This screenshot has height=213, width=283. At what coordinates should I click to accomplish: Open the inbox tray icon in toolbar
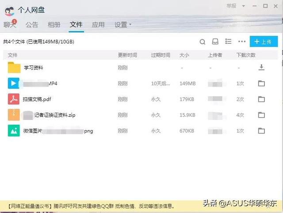point(215,42)
